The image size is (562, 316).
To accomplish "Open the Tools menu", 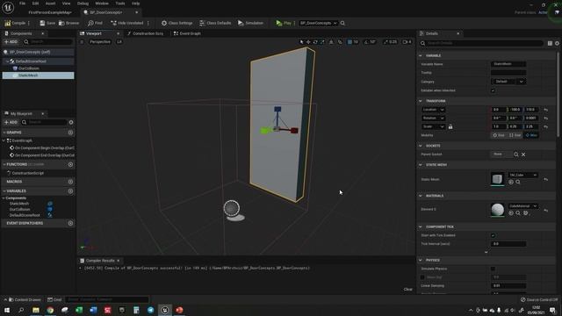I will pos(120,4).
